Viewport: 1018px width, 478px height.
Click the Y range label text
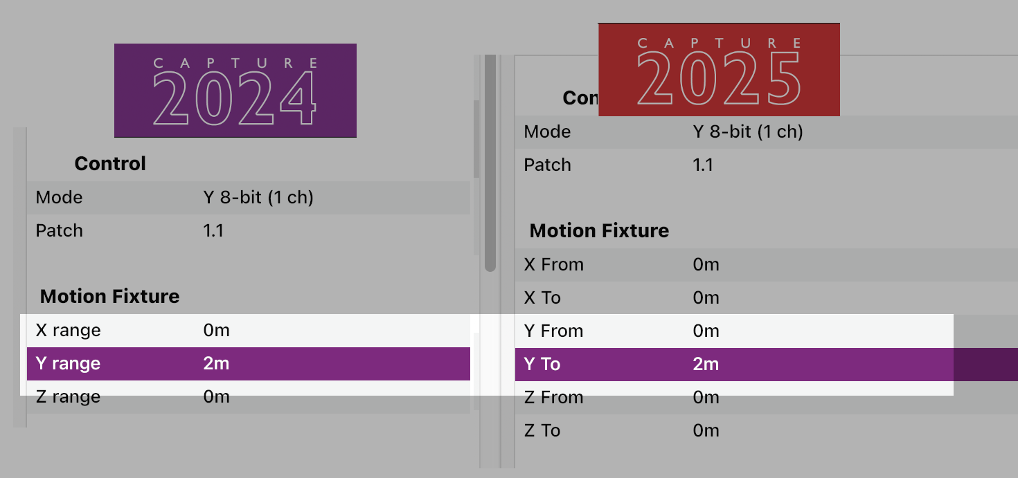[68, 364]
